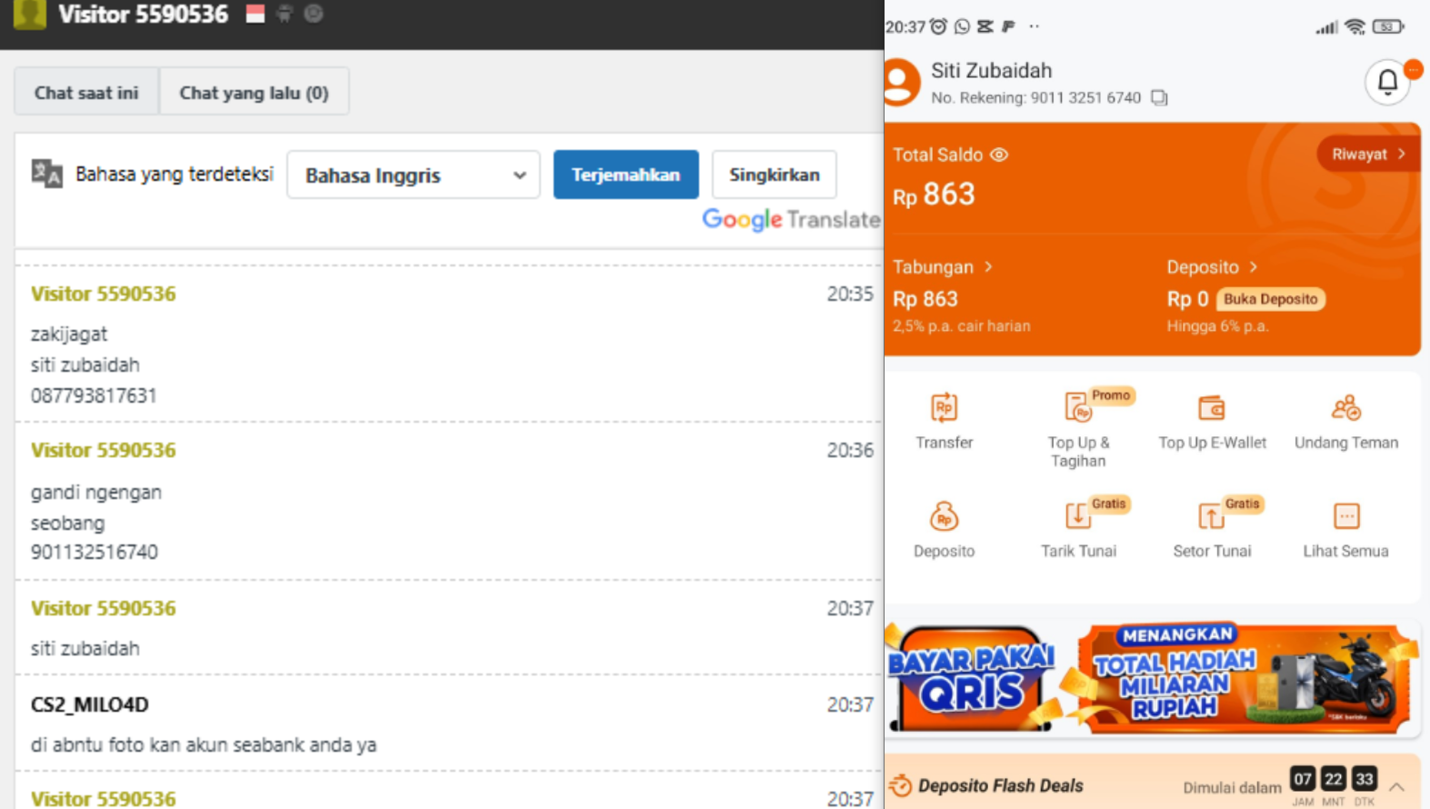Click the Rp 863 Total Saldo amount
The height and width of the screenshot is (809, 1430).
pyautogui.click(x=934, y=195)
